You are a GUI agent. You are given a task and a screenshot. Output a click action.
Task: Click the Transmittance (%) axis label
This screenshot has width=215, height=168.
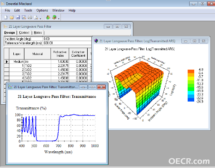pos(31,108)
